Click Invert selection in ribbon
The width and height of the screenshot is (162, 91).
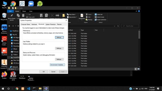(100, 20)
